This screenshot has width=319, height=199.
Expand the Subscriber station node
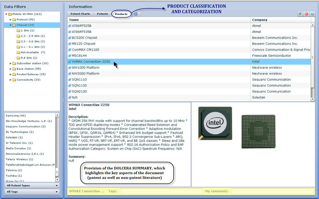click(x=10, y=63)
